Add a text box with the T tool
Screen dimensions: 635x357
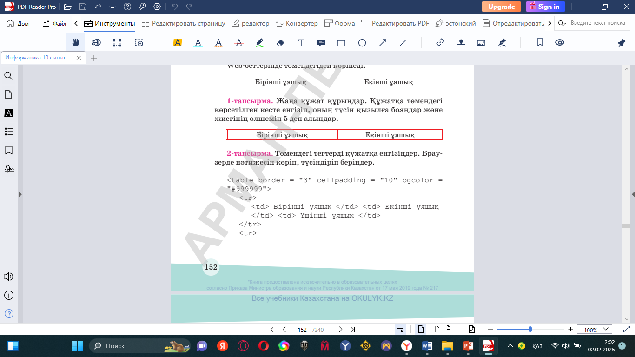(x=301, y=43)
